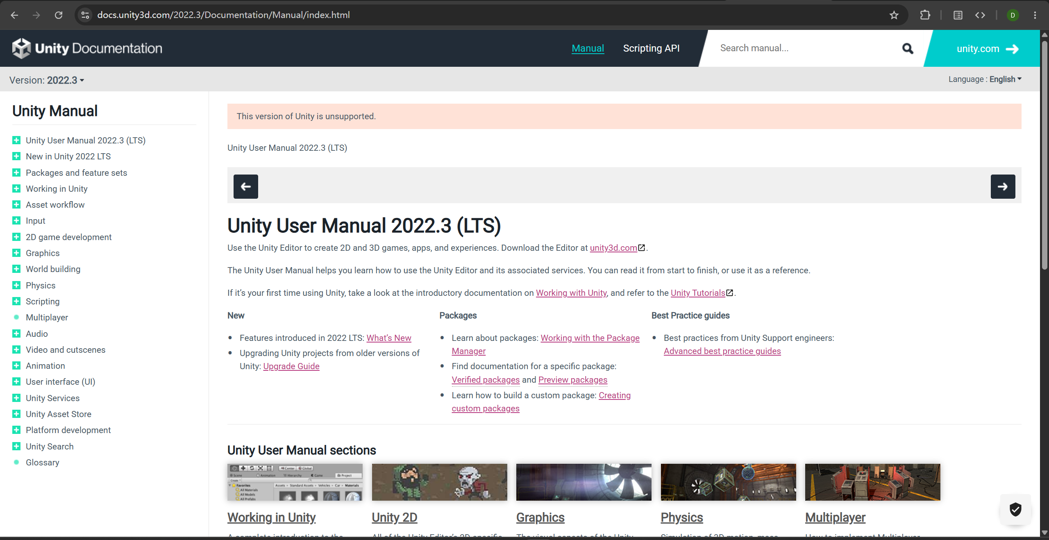Open the Physics section heading link
1049x540 pixels.
click(x=681, y=517)
